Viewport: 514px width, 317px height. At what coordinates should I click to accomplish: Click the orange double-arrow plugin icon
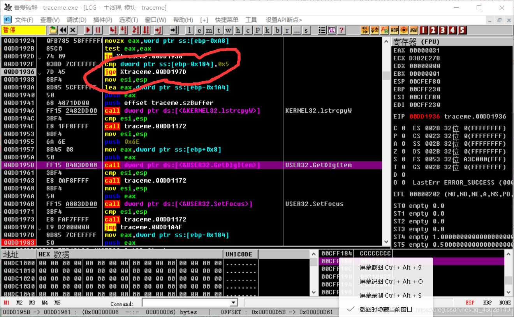[x=365, y=30]
